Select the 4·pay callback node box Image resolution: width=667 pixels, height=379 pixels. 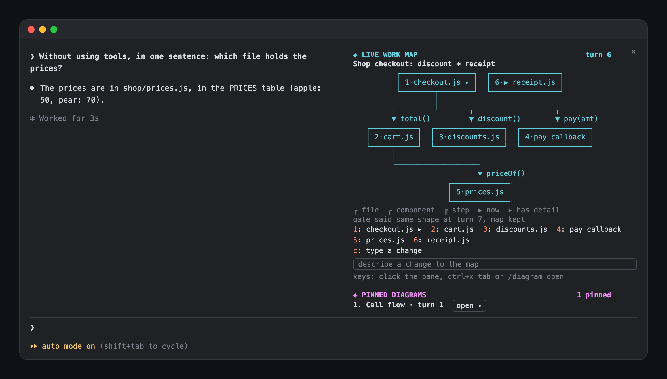(x=555, y=137)
